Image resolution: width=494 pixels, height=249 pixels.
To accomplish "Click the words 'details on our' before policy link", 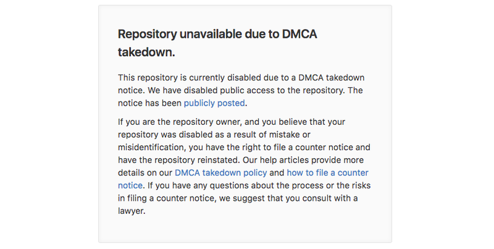I will click(x=145, y=173).
